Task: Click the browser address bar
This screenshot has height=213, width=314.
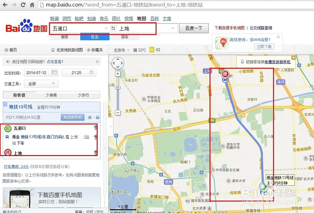Action: coord(176,5)
